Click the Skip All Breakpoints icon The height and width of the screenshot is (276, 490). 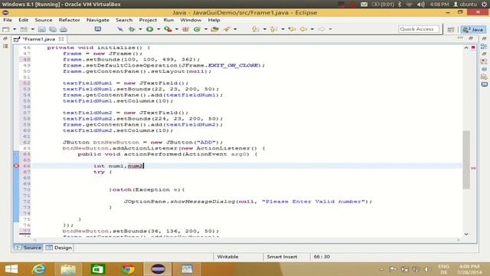(x=120, y=29)
